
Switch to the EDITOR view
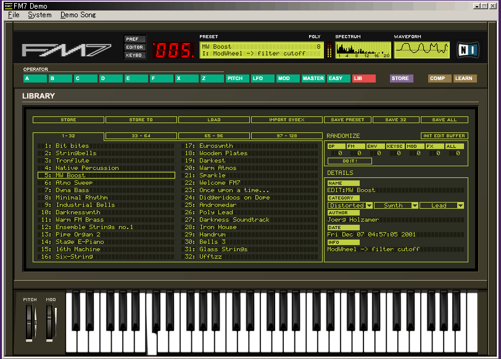pos(135,46)
